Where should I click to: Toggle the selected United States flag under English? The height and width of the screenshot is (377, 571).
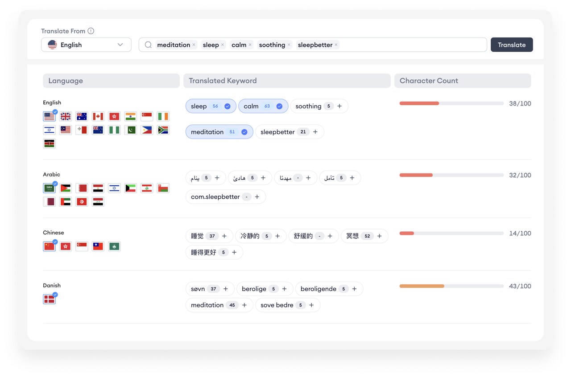pos(49,116)
